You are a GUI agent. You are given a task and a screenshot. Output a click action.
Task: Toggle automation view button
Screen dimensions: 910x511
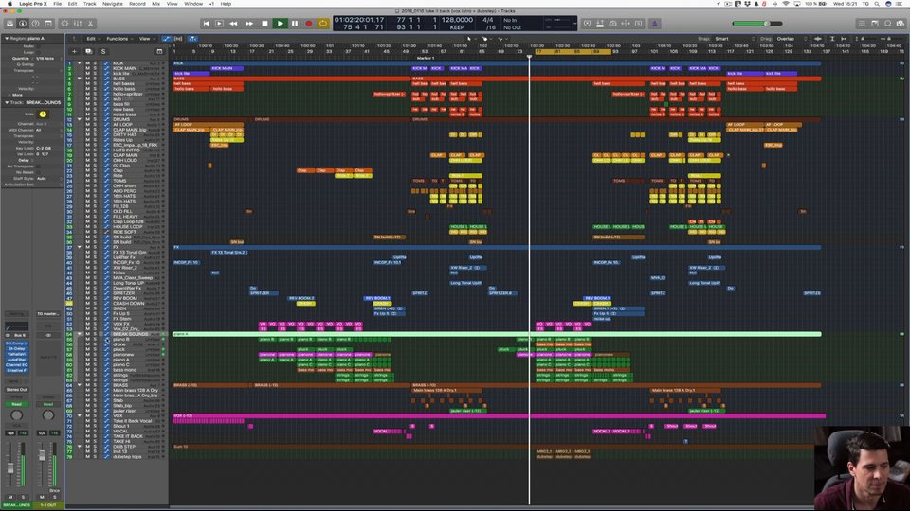tap(167, 39)
